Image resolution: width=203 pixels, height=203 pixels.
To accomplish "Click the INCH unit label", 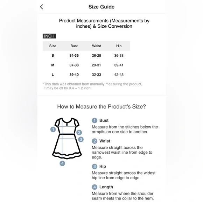I will pyautogui.click(x=49, y=36).
